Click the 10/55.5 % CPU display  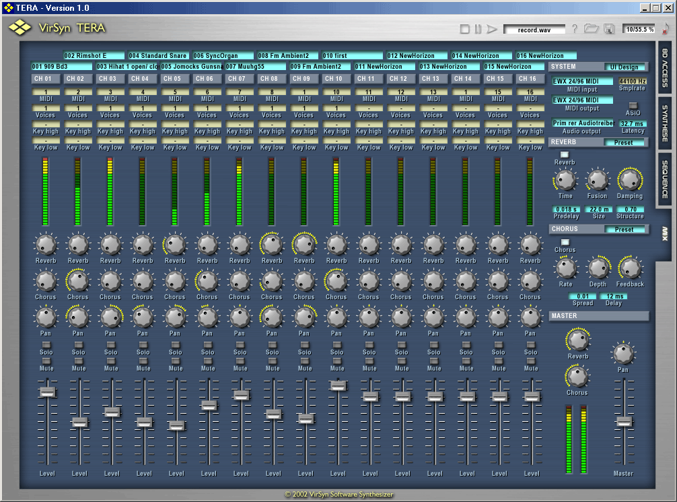coord(639,30)
